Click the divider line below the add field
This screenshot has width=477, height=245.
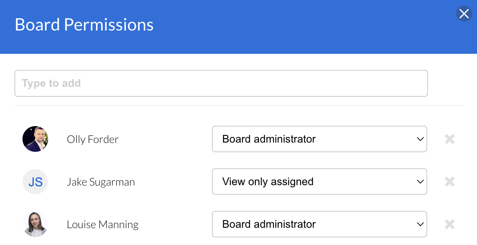239,105
